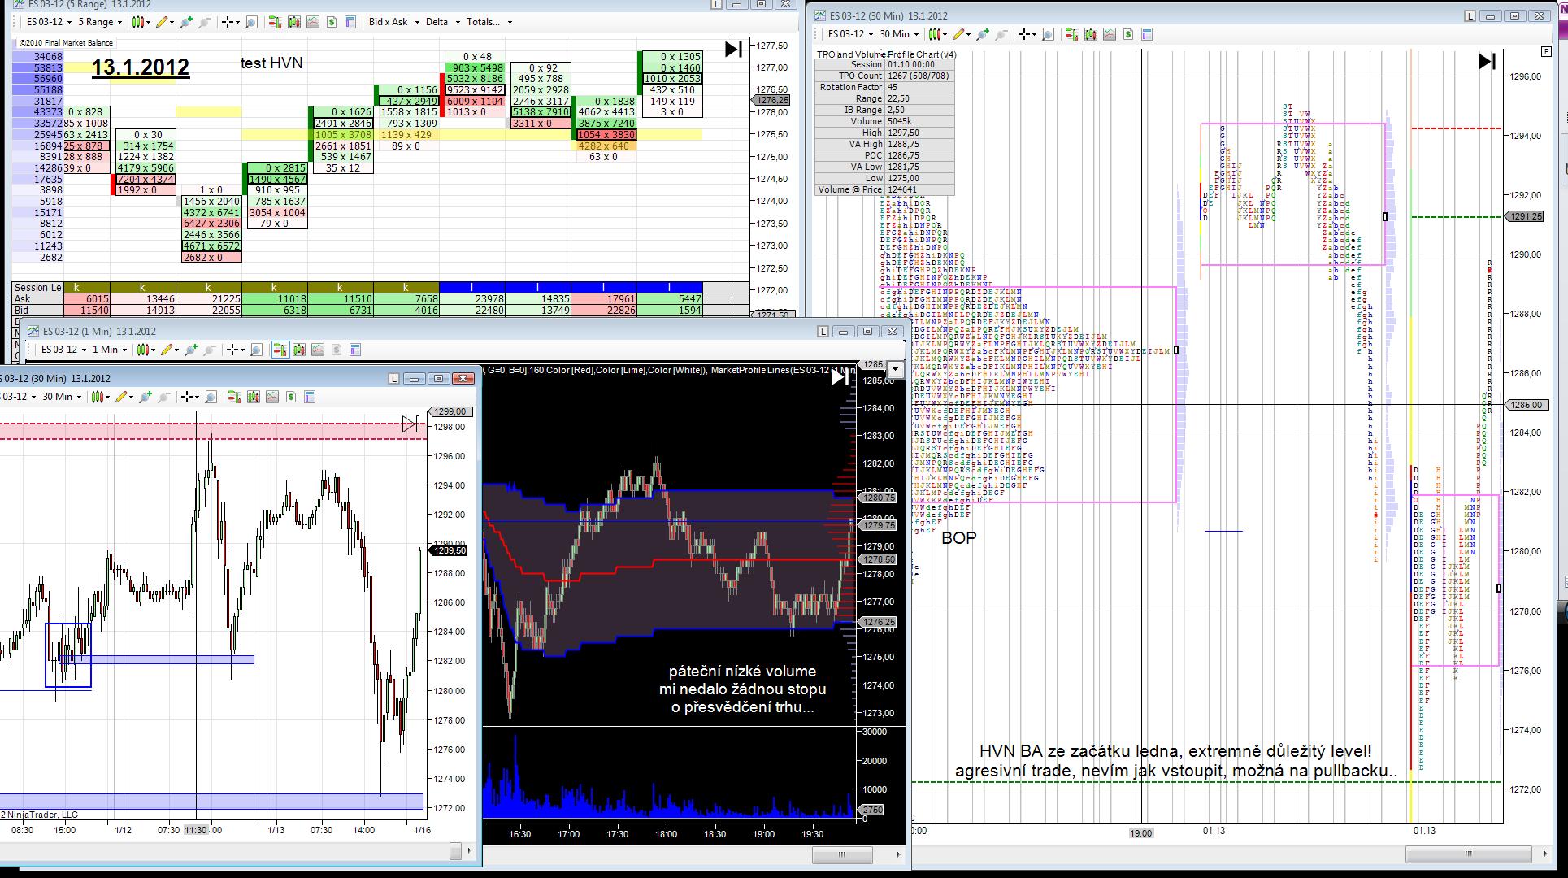Select pencil drawing tool in 5 Range toolbar
Viewport: 1568px width, 878px height.
pyautogui.click(x=163, y=22)
